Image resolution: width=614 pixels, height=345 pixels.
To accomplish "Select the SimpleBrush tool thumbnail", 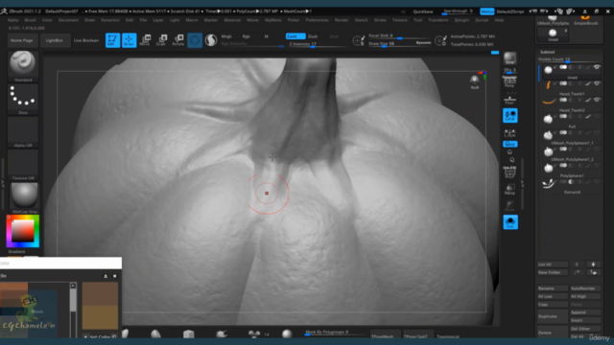I will pyautogui.click(x=586, y=20).
